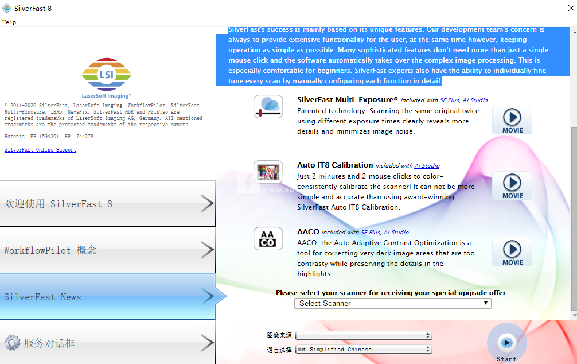Open SE Plus link next to Multi-Exposure

(x=449, y=100)
